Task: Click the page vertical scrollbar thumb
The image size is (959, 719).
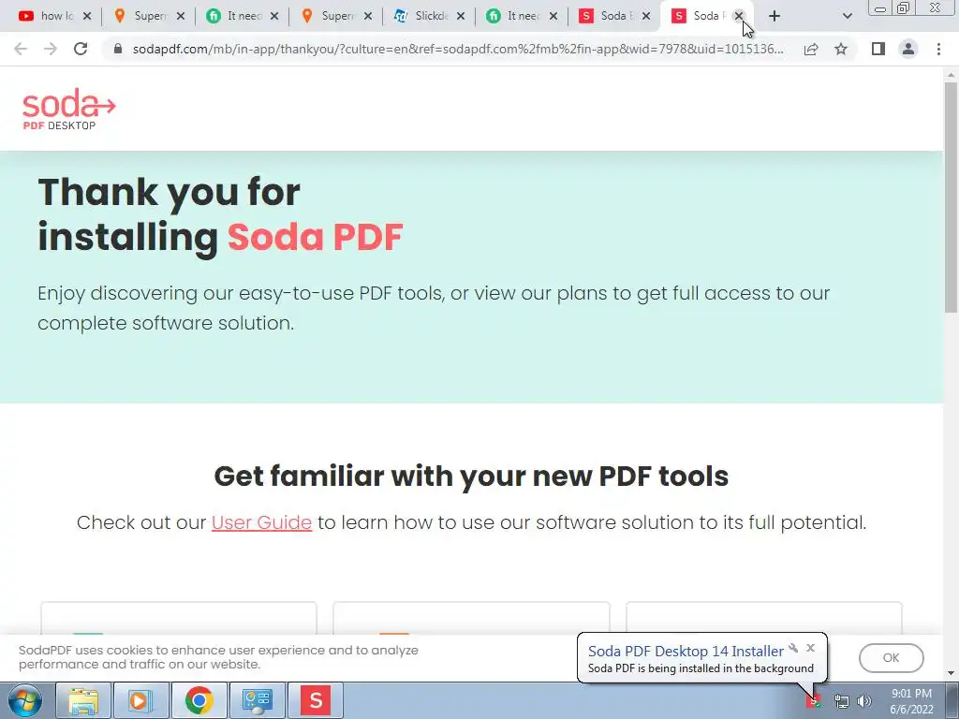Action: [x=952, y=198]
